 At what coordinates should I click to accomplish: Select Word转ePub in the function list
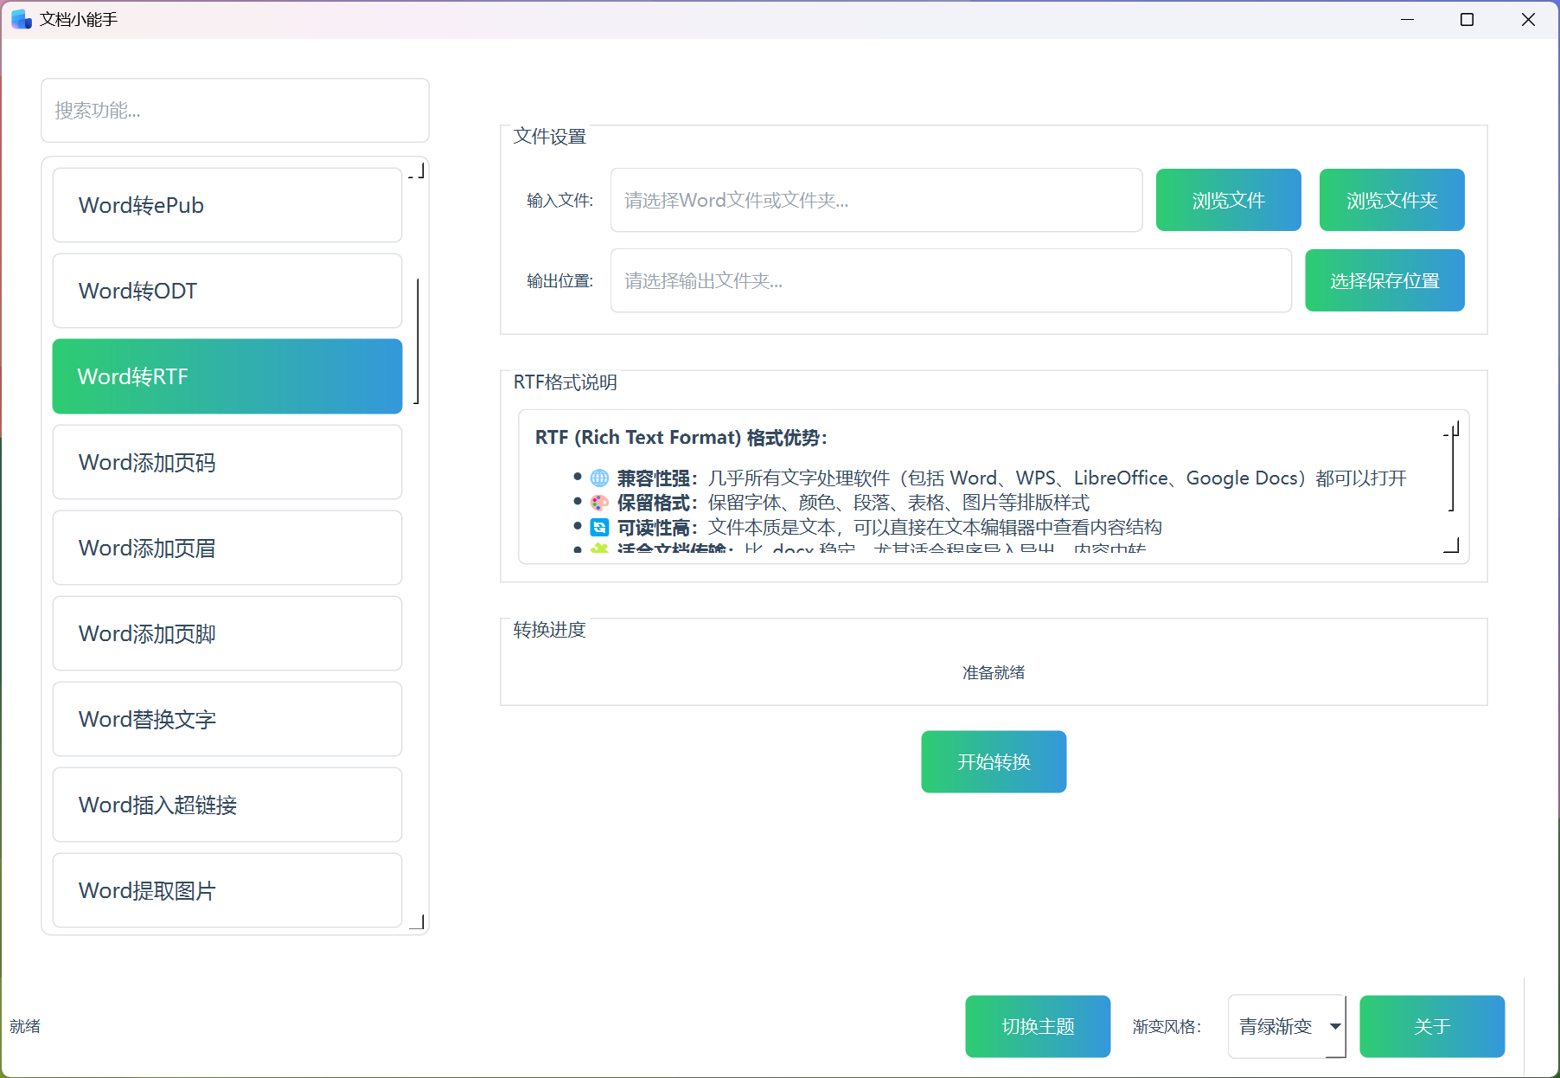[227, 205]
